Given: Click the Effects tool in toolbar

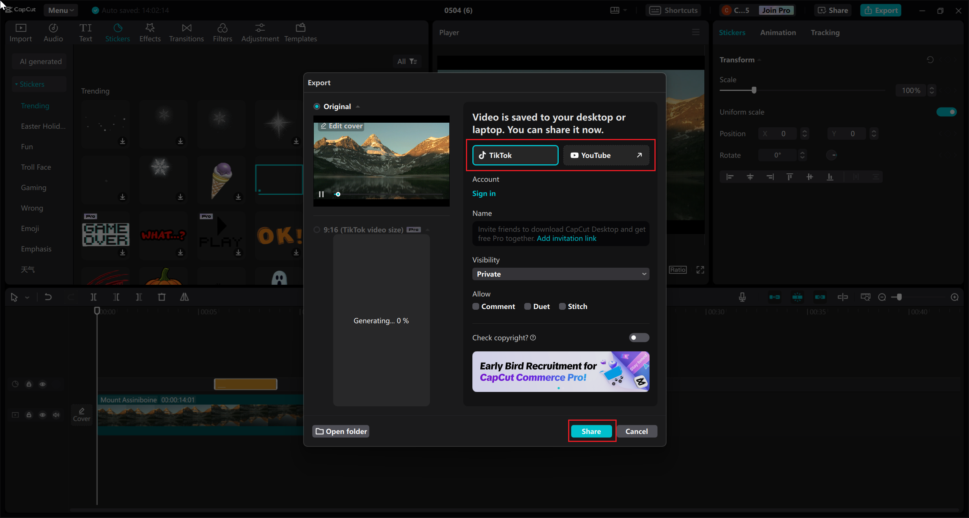Looking at the screenshot, I should point(150,32).
